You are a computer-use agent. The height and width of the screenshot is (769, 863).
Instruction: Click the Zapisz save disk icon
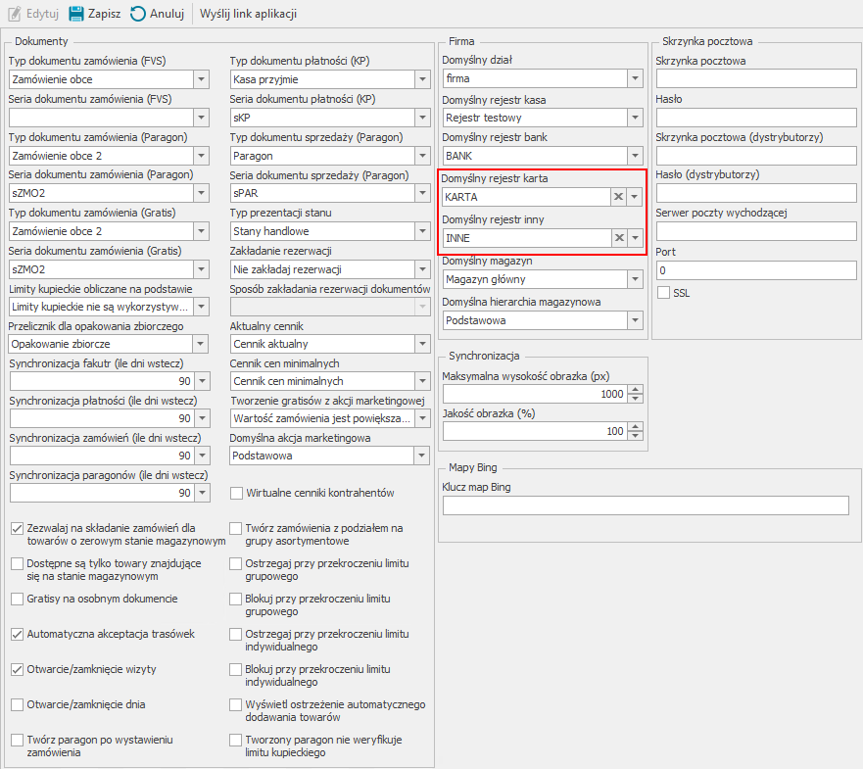coord(75,14)
